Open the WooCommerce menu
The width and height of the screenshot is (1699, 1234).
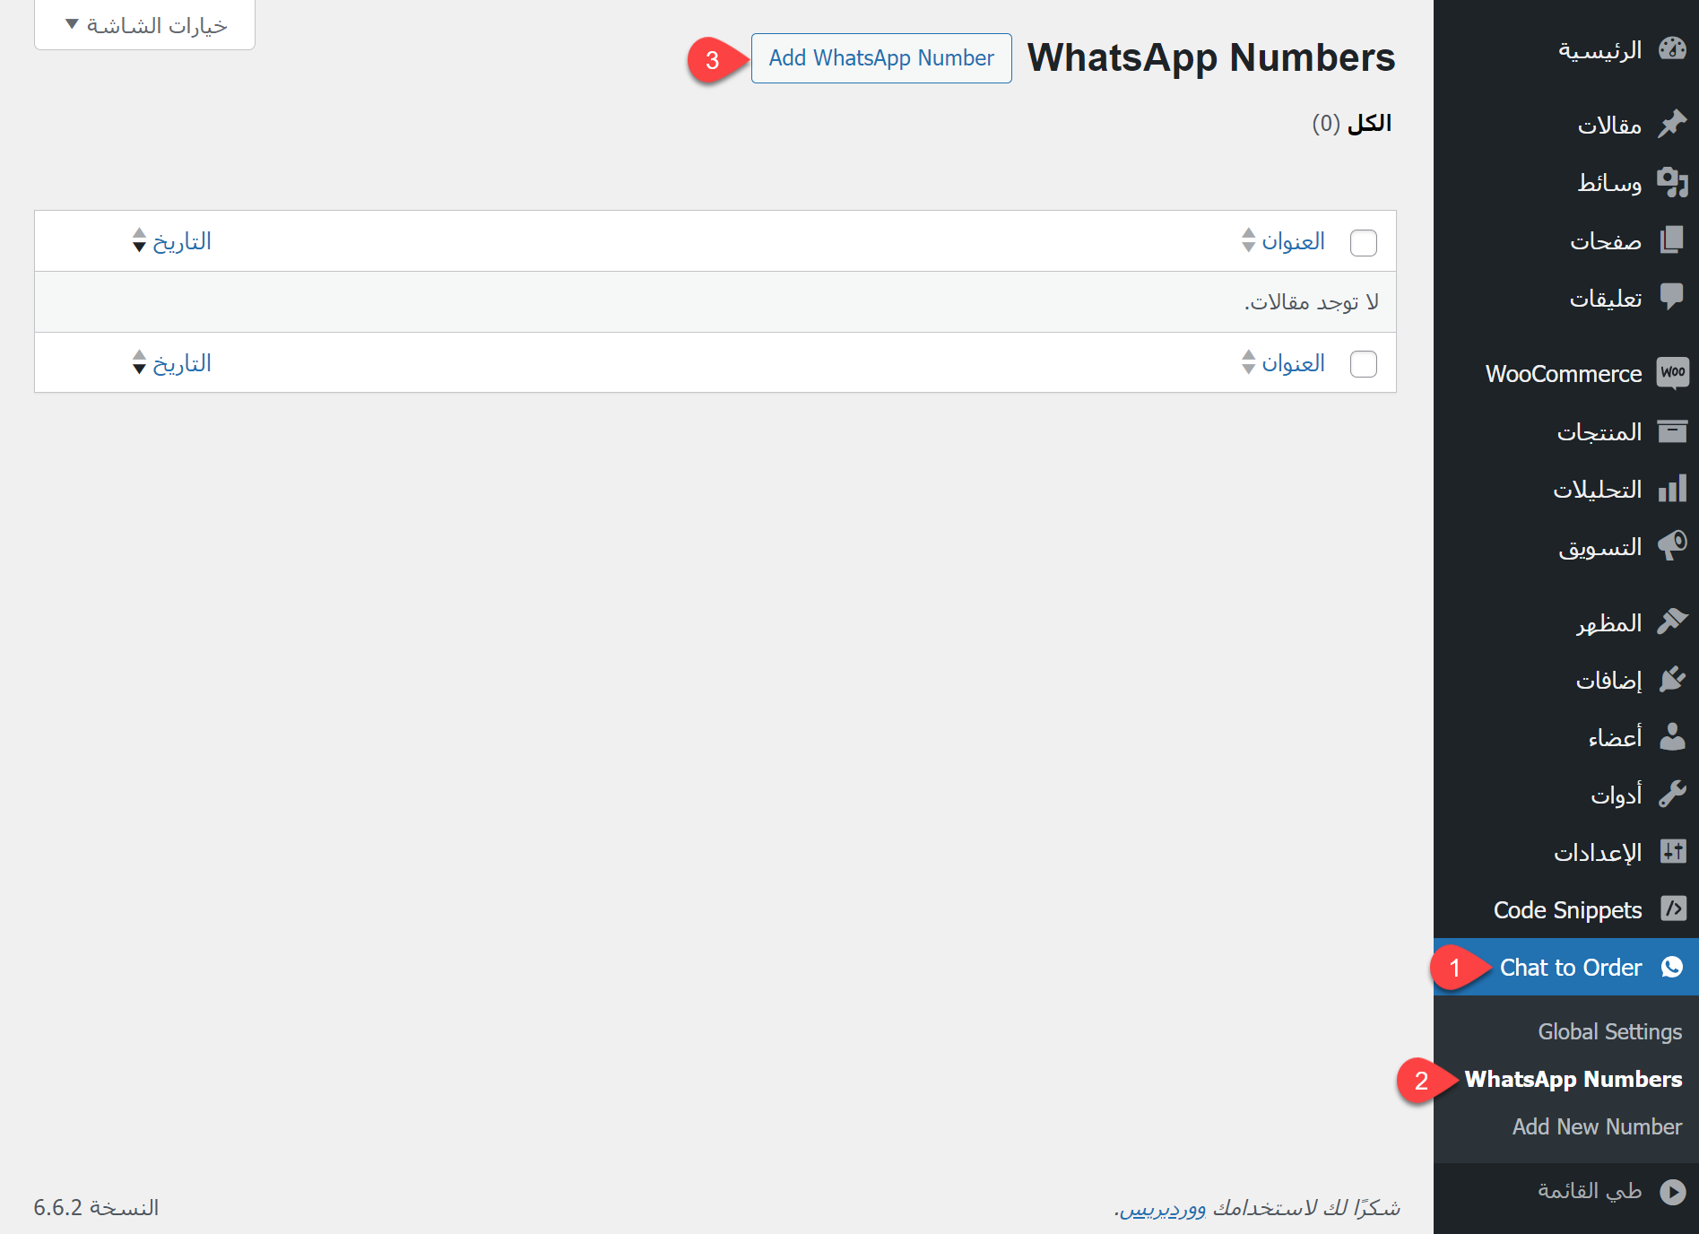click(1566, 373)
